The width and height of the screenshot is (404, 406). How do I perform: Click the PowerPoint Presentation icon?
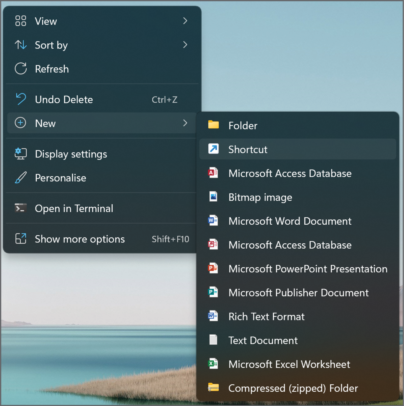(213, 268)
